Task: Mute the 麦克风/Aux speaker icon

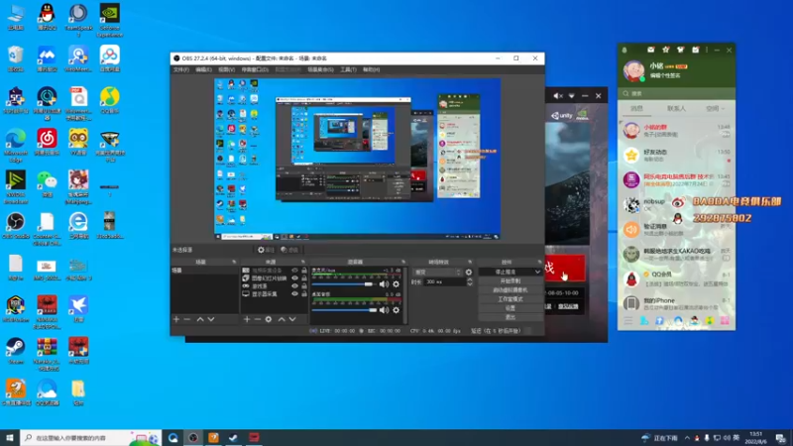Action: [384, 284]
